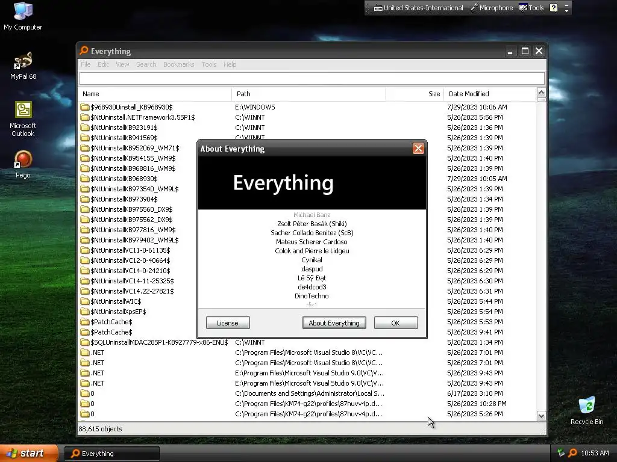Click path E:\WINDOWS in first row
Viewport: 617px width, 462px height.
point(255,107)
